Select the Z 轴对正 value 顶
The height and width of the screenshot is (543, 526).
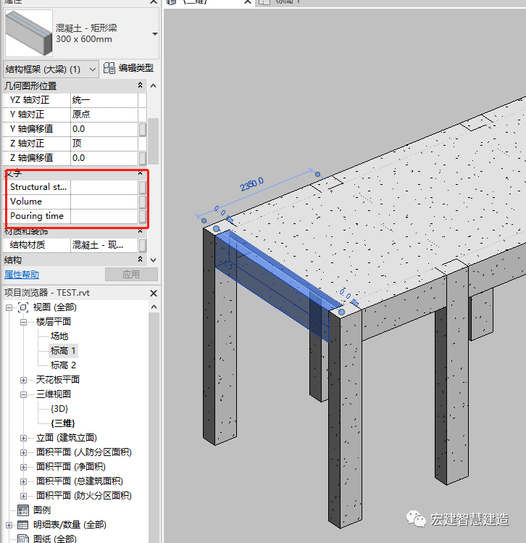[x=104, y=144]
